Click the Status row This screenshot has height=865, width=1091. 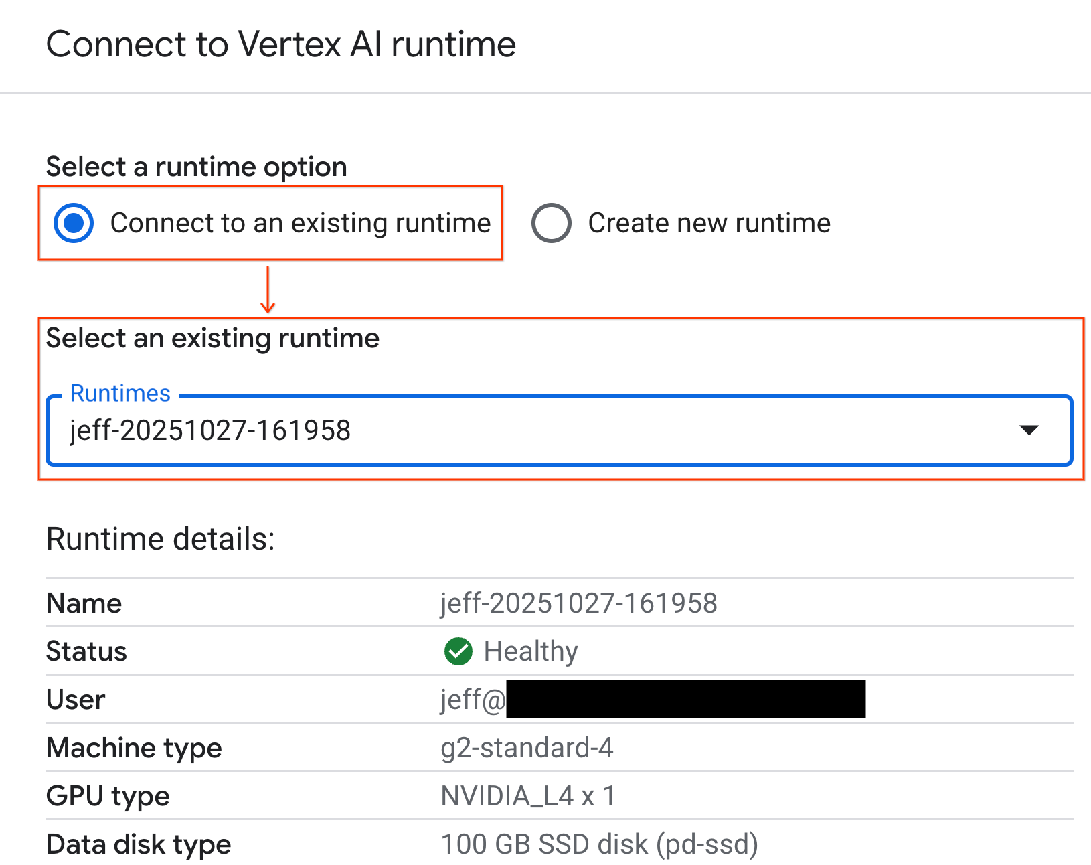86,651
